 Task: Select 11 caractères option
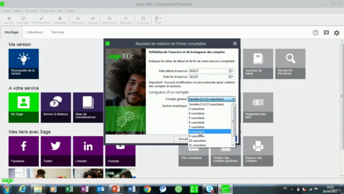coord(210,145)
